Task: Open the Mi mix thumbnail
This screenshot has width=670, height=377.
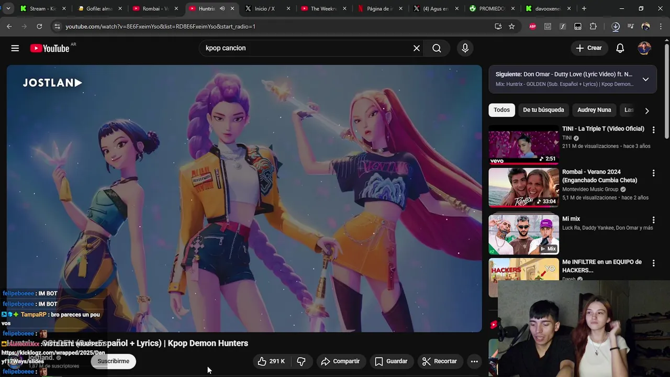Action: (x=523, y=235)
